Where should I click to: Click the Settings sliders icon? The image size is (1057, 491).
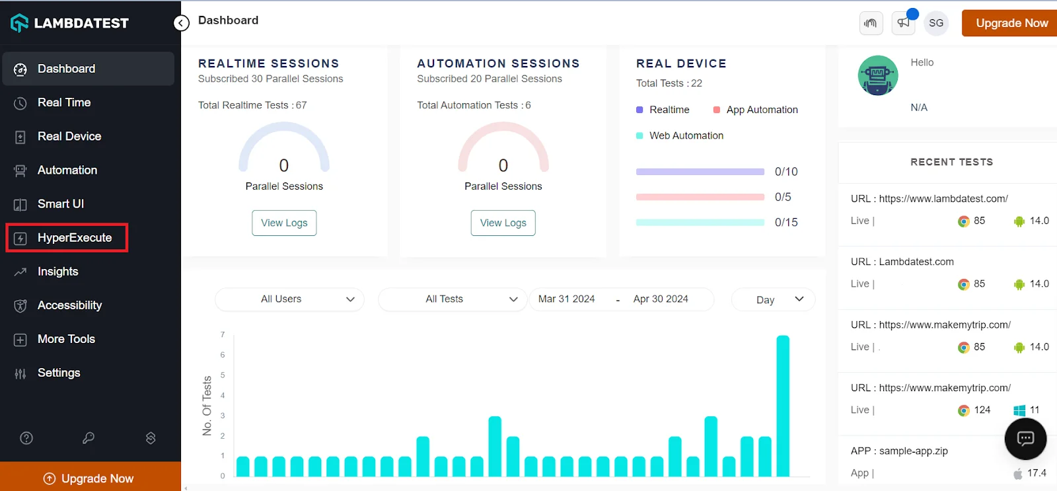click(20, 373)
